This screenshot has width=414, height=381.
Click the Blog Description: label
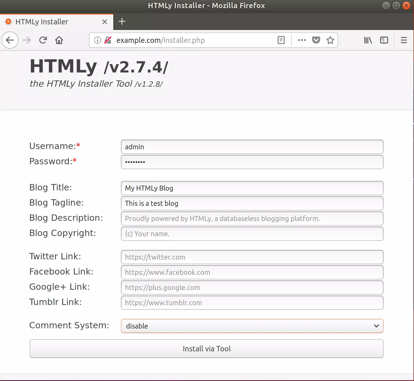tap(66, 218)
